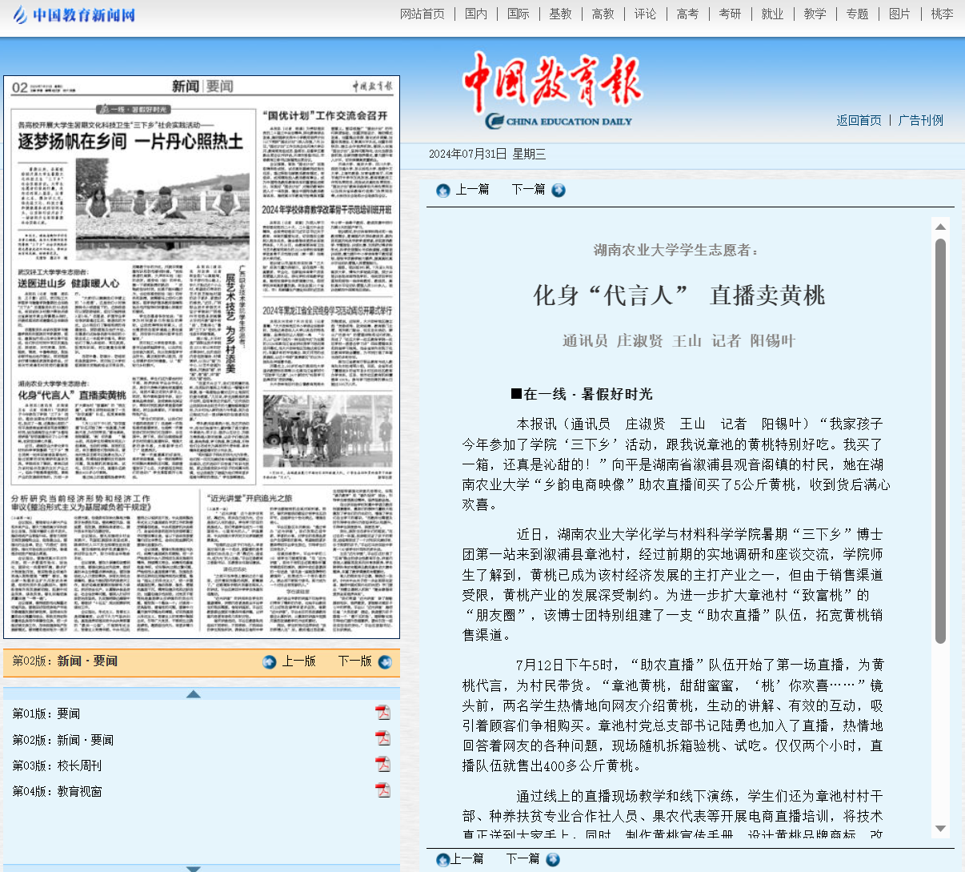The width and height of the screenshot is (965, 872).
Task: Expand page list with bottom down triangle
Action: click(x=193, y=869)
